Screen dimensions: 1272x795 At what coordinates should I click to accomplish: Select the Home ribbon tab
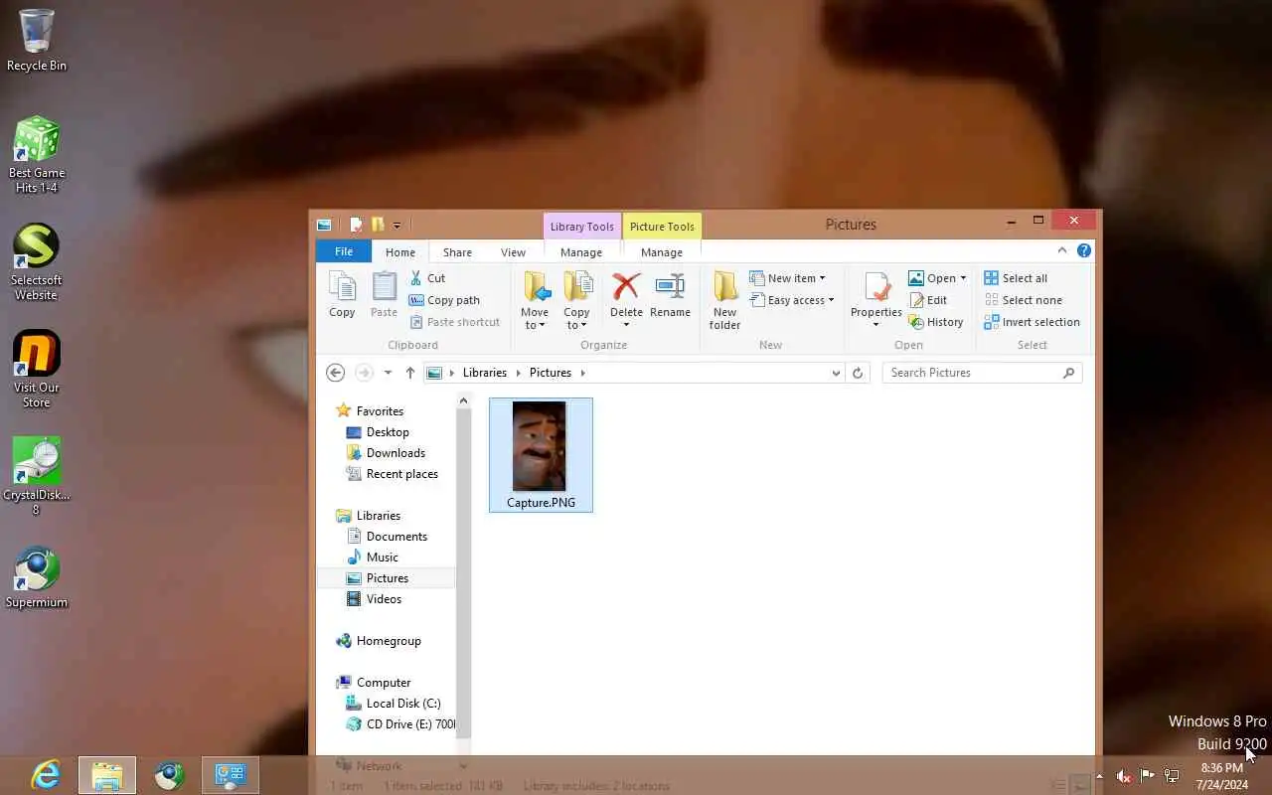click(400, 252)
